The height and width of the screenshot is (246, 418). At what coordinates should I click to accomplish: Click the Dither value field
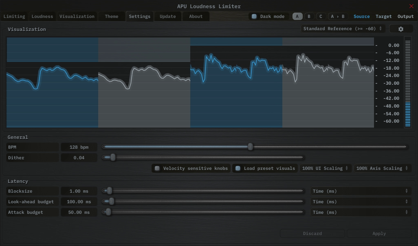[x=79, y=158]
